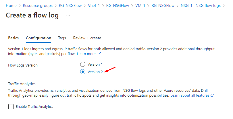The image size is (233, 119).
Task: Click the chevron after NSG-1 | NSG flow logs
Action: pyautogui.click(x=224, y=6)
